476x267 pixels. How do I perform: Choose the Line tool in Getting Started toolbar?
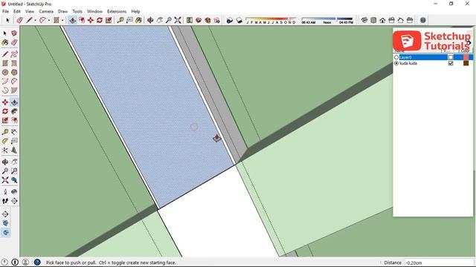(x=29, y=20)
